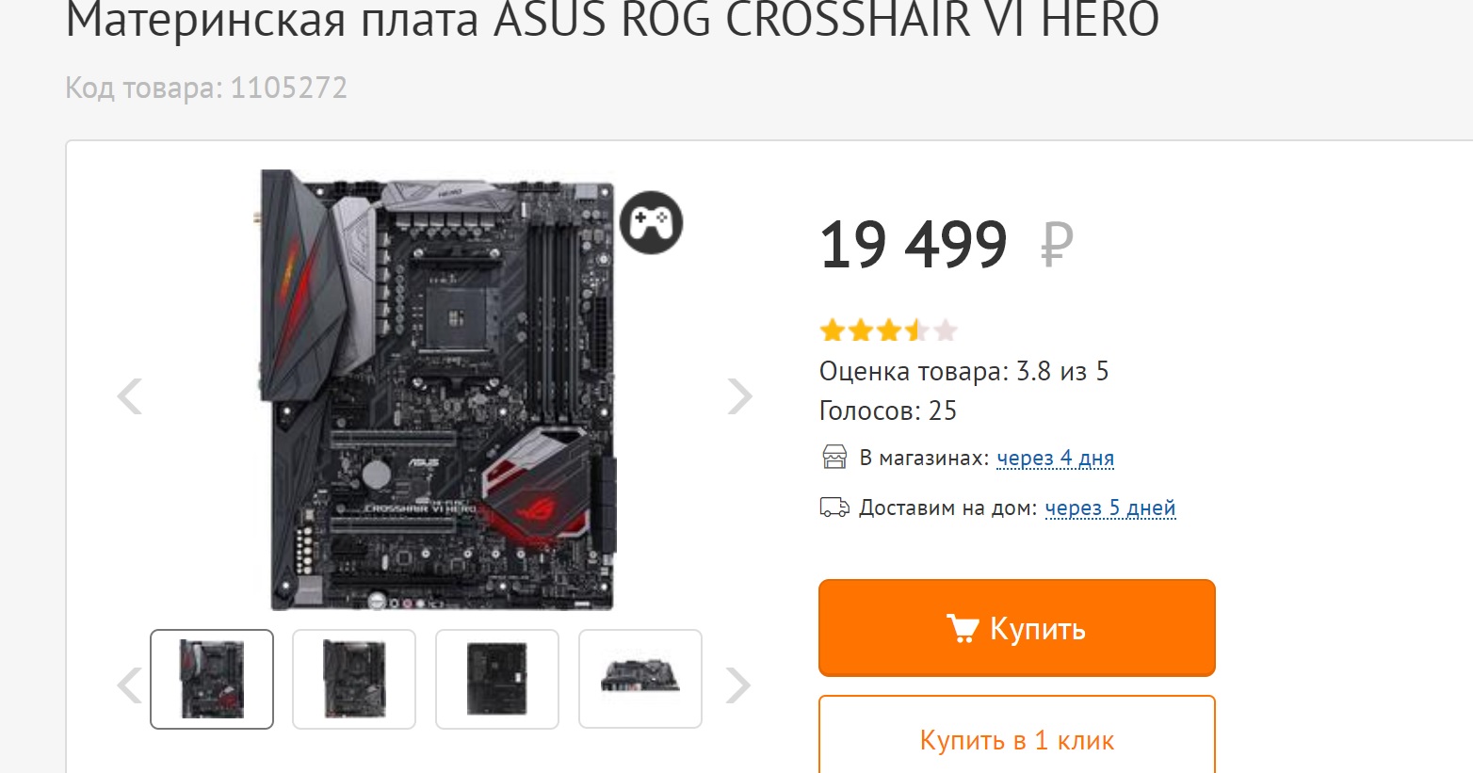Screen dimensions: 1473x773
Task: Select the fourth side-view thumbnail
Action: coord(640,679)
